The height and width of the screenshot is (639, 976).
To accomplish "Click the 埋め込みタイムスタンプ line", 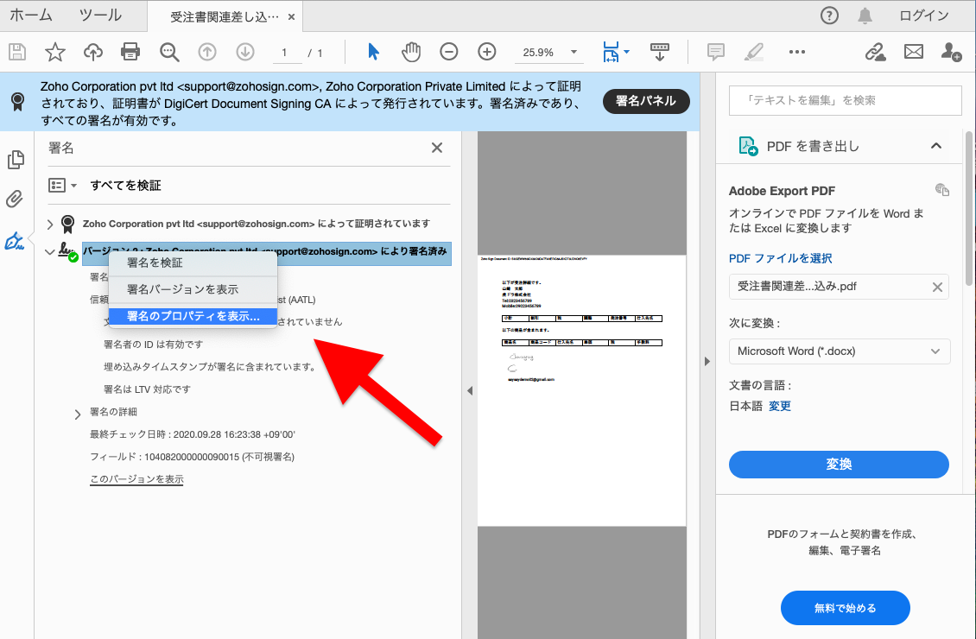I will click(211, 366).
